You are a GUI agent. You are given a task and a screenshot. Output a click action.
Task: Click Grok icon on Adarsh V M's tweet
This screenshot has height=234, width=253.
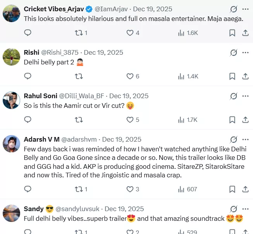click(234, 139)
